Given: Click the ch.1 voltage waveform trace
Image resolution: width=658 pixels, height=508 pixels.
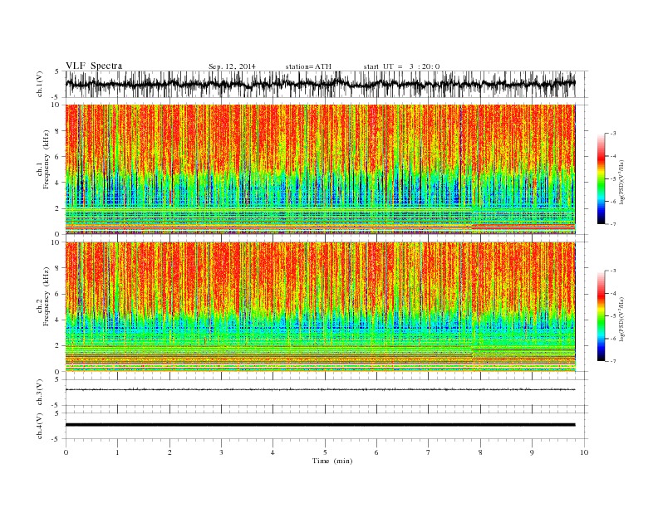Looking at the screenshot, I should (x=320, y=84).
